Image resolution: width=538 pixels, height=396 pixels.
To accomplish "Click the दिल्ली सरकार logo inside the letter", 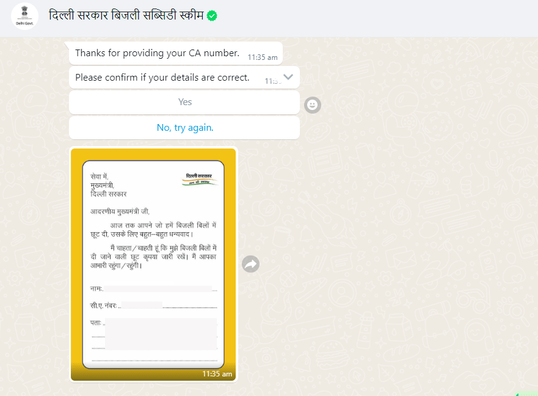I will (x=200, y=179).
